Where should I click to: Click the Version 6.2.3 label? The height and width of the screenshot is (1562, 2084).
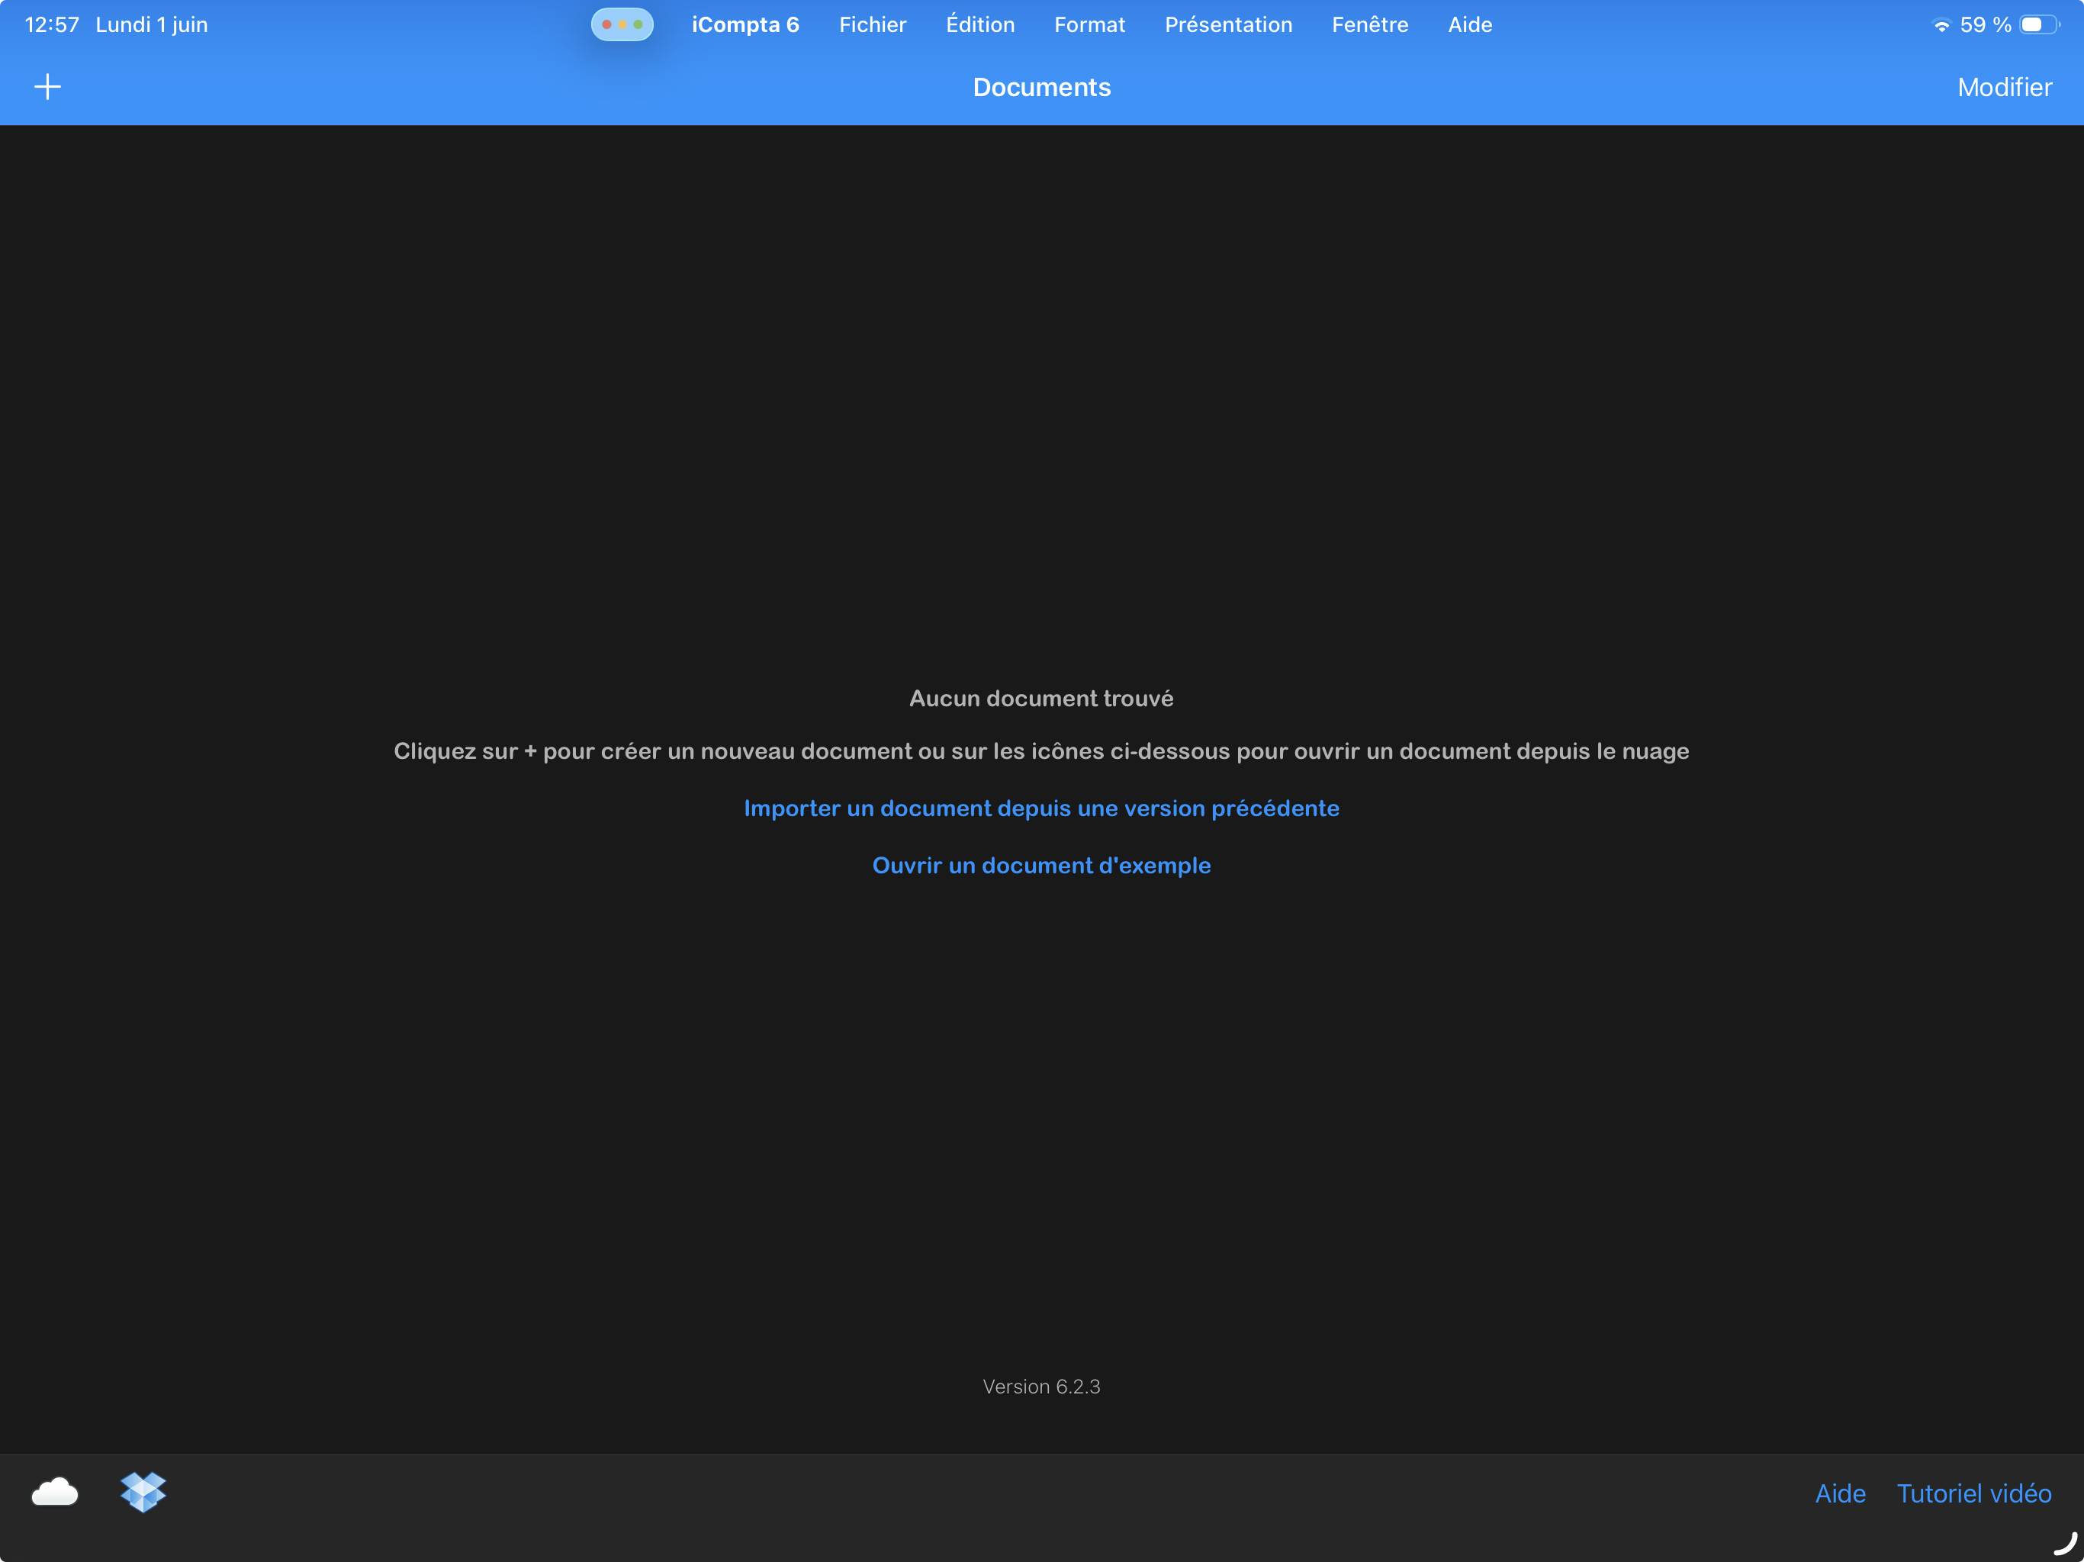1041,1387
